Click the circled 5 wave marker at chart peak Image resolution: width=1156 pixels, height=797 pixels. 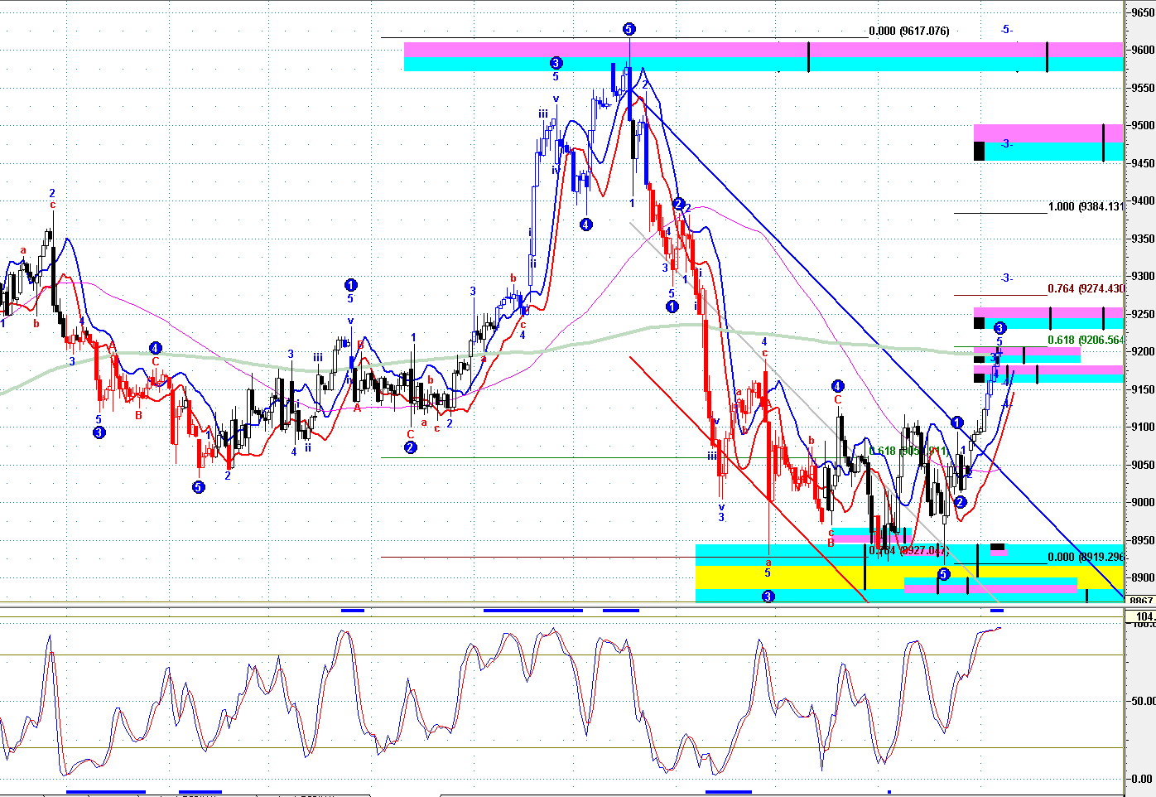(x=629, y=29)
